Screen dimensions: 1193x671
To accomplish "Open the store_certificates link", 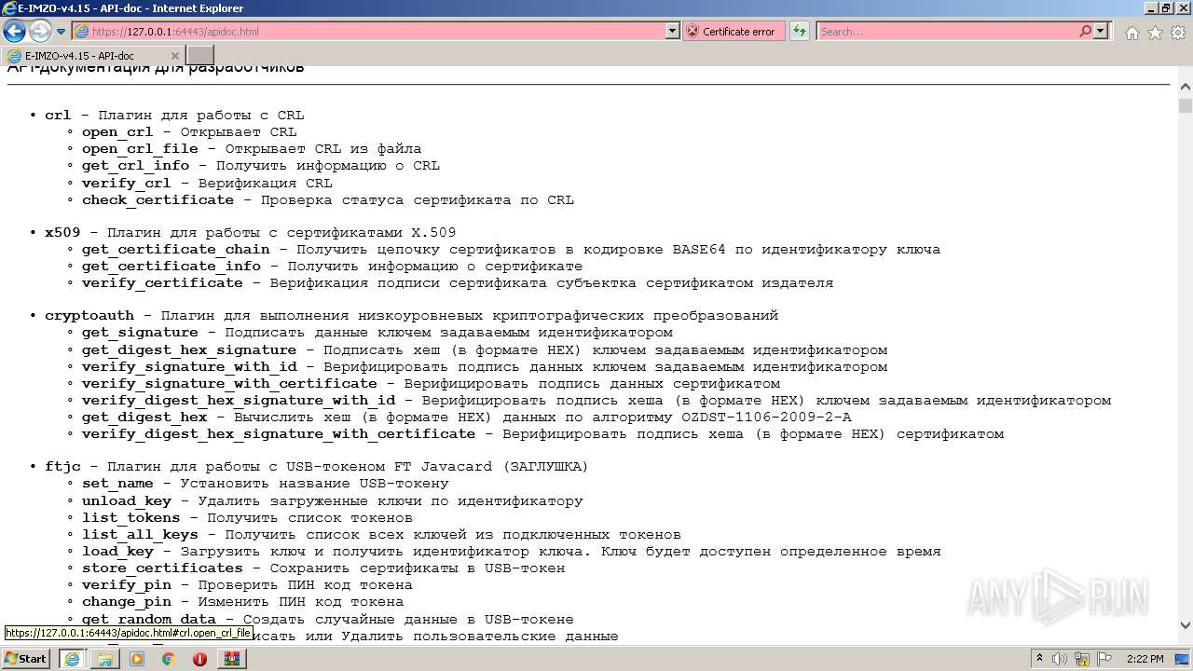I will click(x=162, y=568).
